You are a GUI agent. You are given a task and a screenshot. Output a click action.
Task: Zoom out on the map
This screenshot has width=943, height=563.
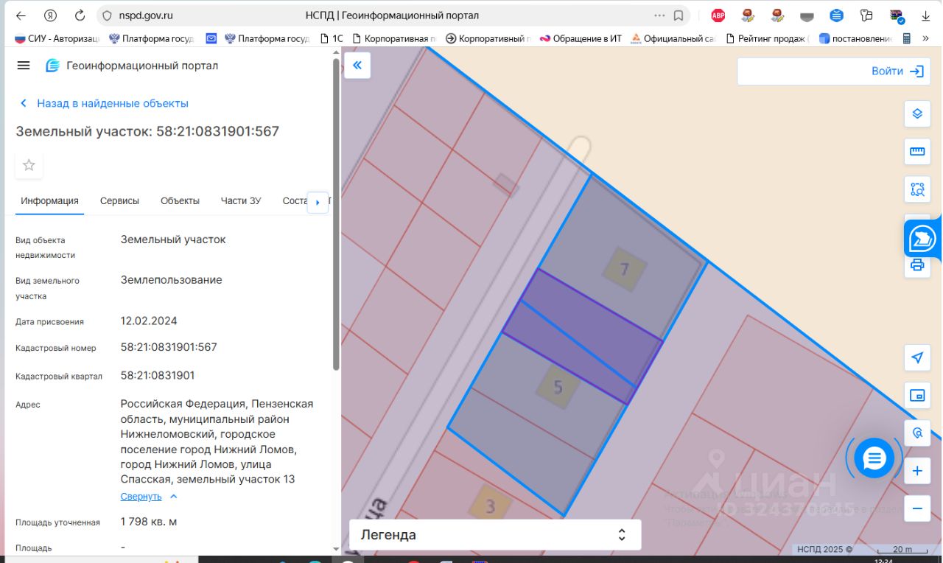[917, 508]
